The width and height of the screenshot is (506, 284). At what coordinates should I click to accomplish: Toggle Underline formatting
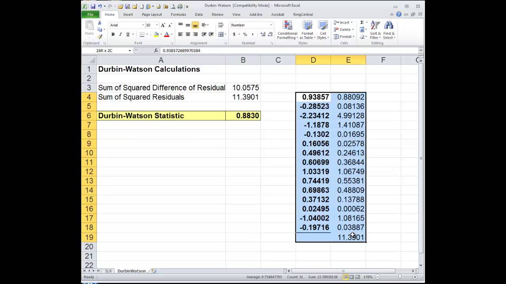(128, 34)
